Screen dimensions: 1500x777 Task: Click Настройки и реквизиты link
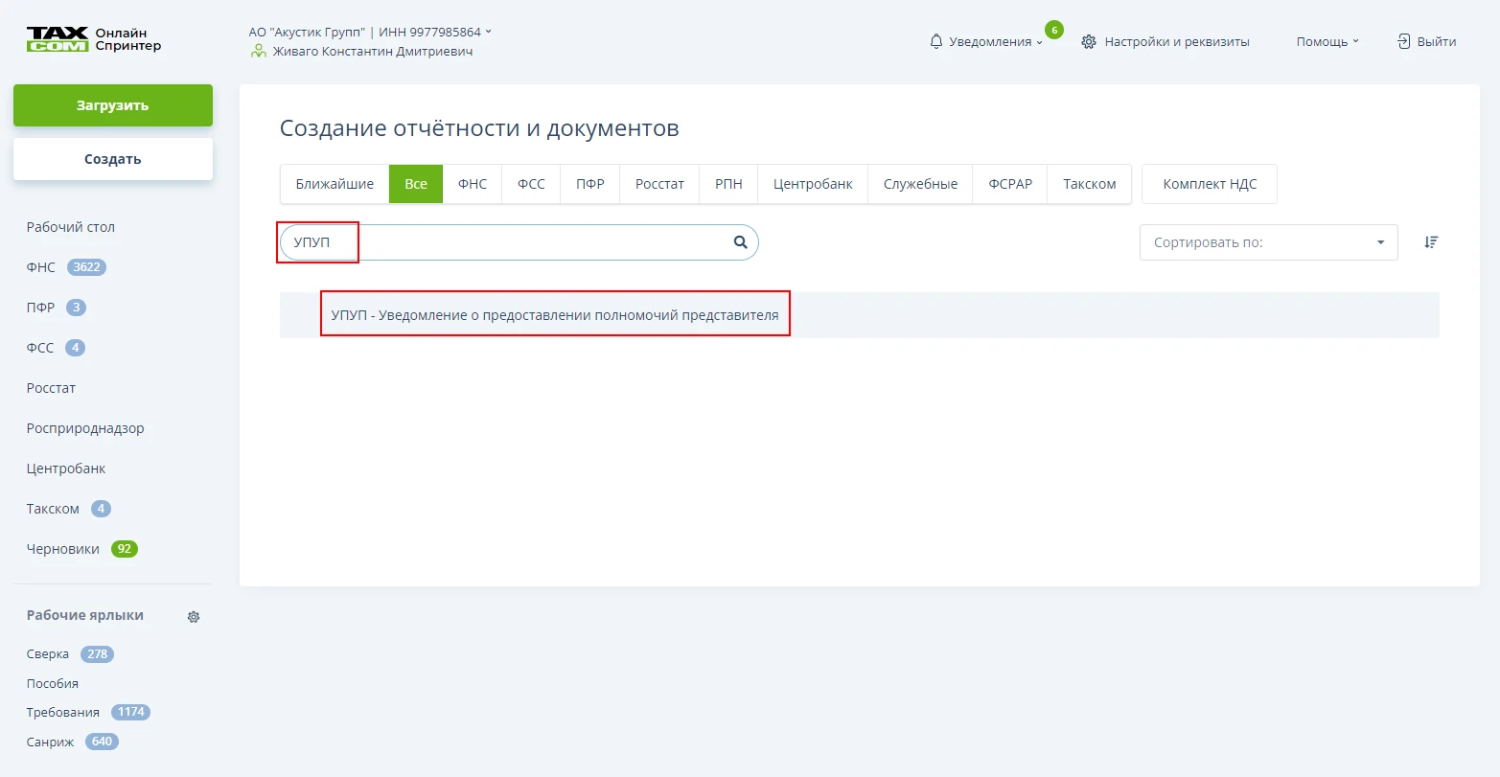click(x=1177, y=41)
